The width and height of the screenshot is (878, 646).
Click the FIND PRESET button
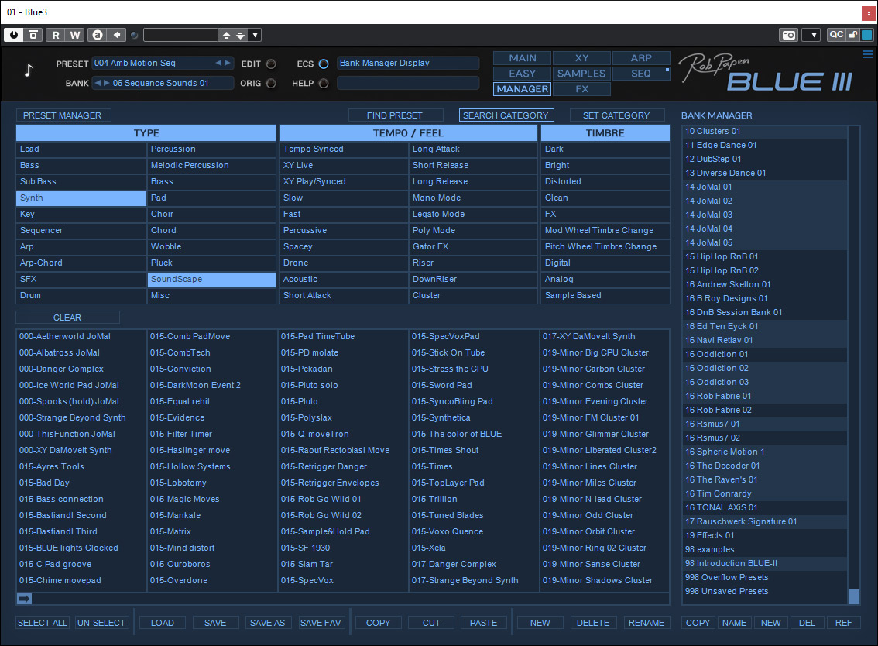pos(395,115)
